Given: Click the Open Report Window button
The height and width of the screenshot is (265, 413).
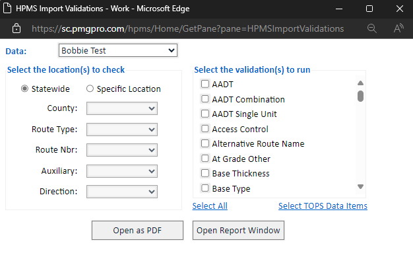Looking at the screenshot, I should click(x=238, y=231).
